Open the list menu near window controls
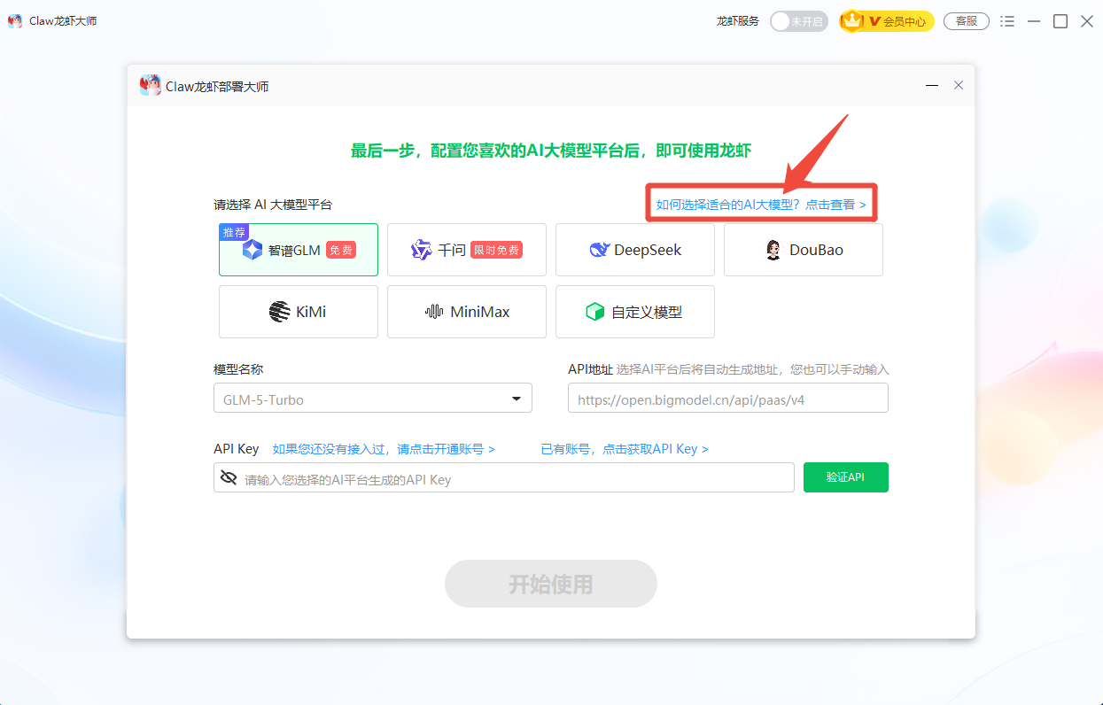The width and height of the screenshot is (1103, 705). [1006, 20]
